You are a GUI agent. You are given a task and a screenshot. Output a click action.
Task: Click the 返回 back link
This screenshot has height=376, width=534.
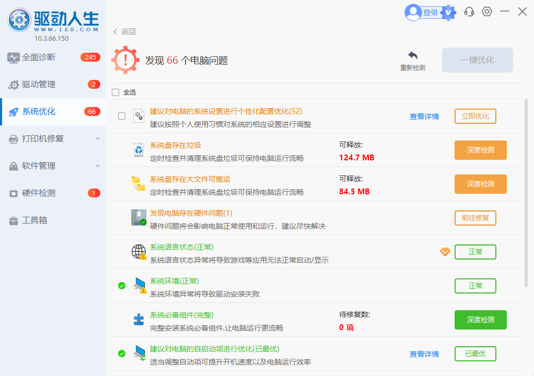125,32
